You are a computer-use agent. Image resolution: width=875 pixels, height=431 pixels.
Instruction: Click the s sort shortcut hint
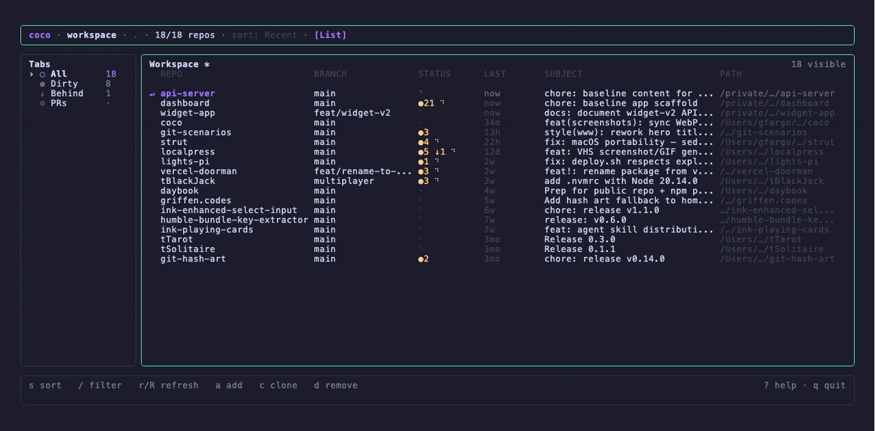[x=45, y=386]
